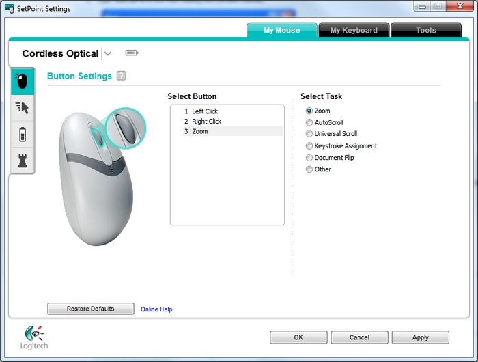Apply the settings with Apply
This screenshot has width=478, height=362.
(x=421, y=337)
